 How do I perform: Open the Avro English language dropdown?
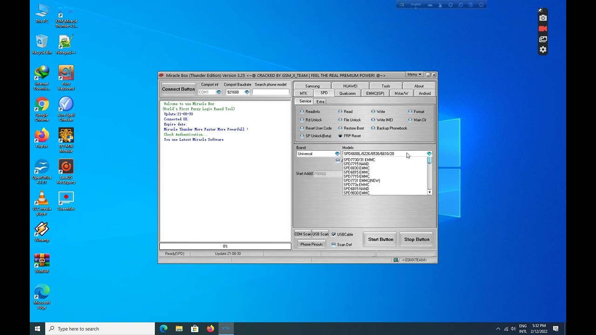pyautogui.click(x=416, y=5)
